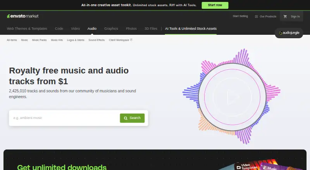Click the AudioJungle logo badge
The width and height of the screenshot is (310, 170).
[289, 33]
